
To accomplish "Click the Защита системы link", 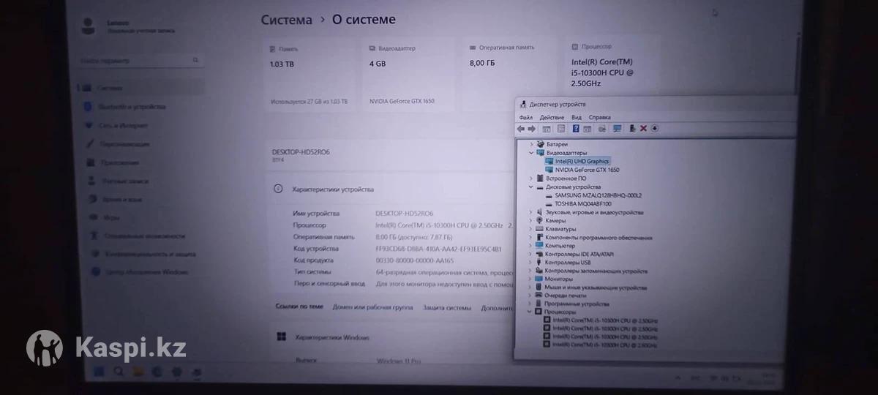I will (446, 308).
